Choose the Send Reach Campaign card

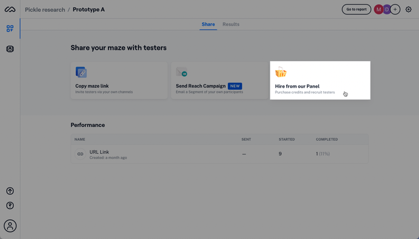click(219, 81)
